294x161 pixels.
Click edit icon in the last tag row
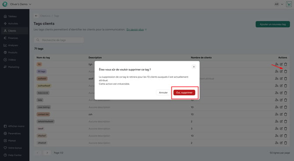pyautogui.click(x=281, y=143)
